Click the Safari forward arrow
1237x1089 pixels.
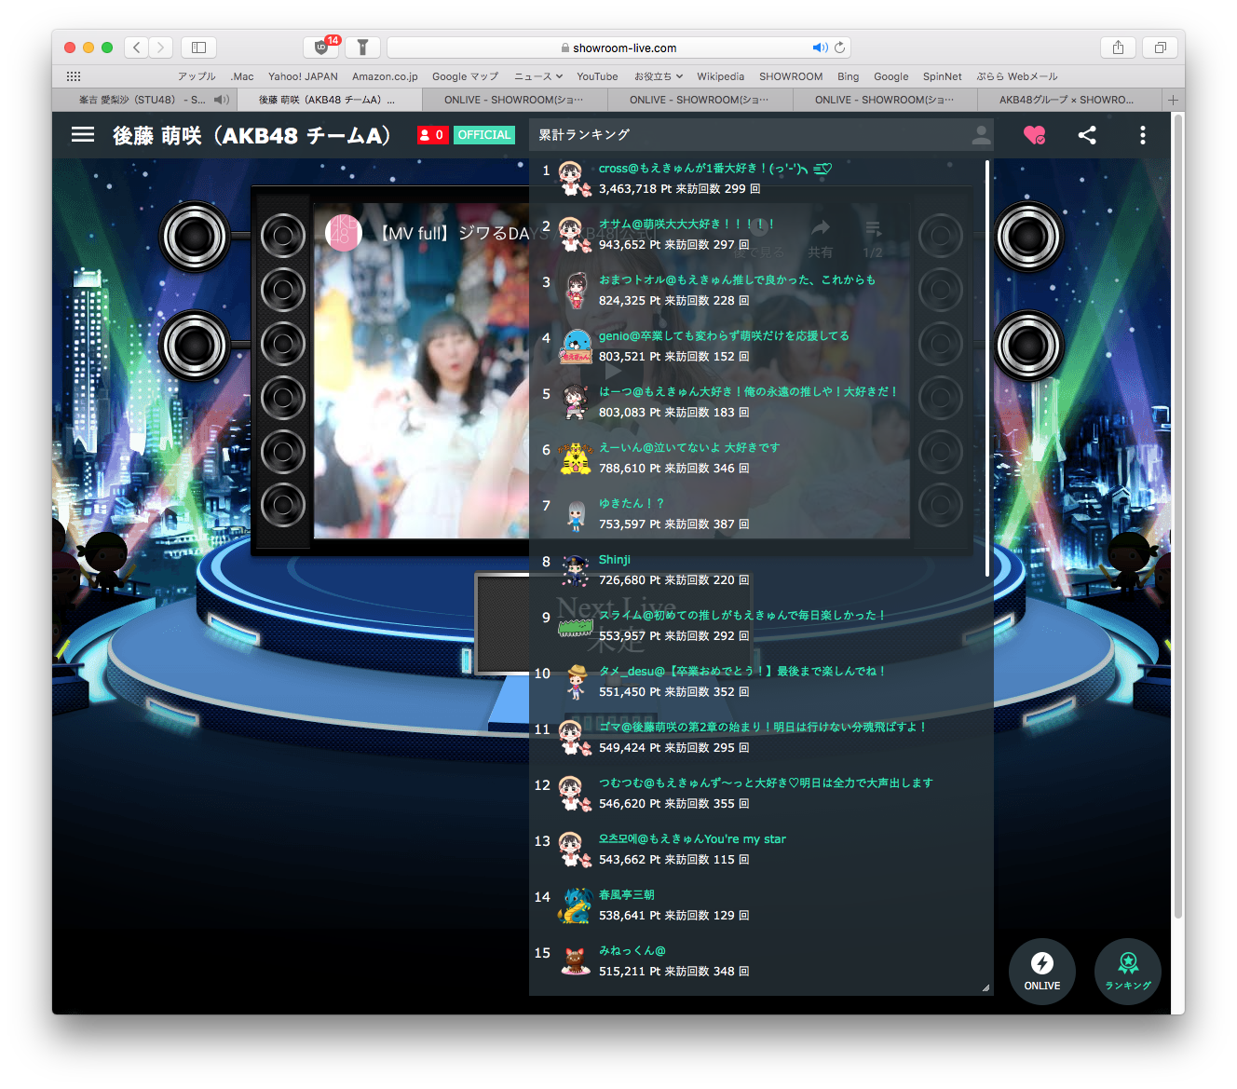pos(161,48)
